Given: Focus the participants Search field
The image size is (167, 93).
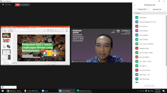Looking at the screenshot, I should click(x=150, y=13).
